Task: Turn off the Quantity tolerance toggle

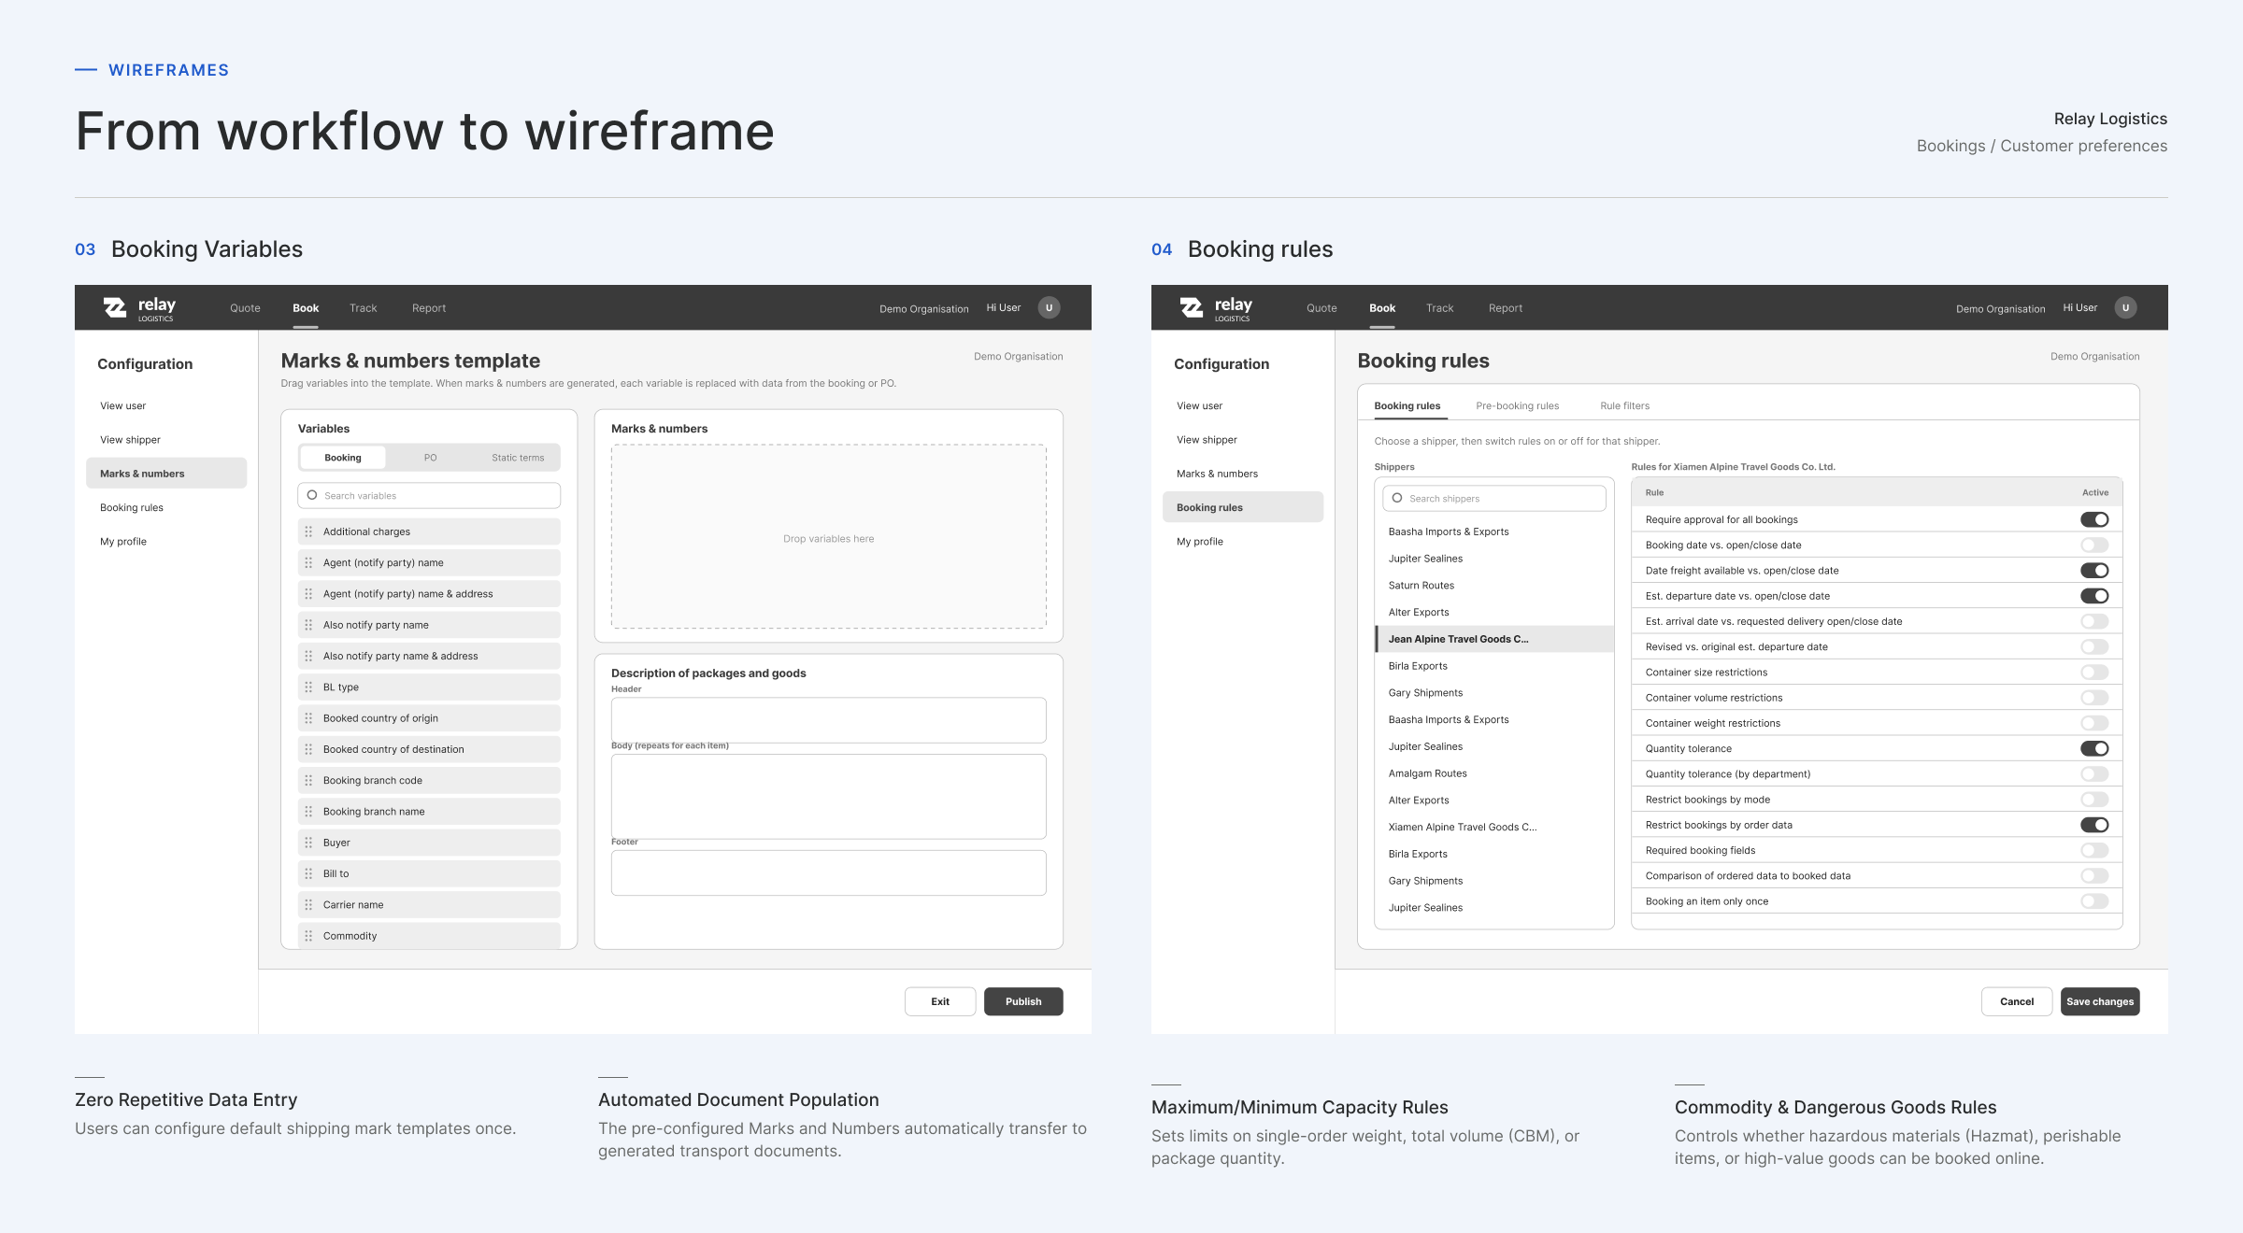Action: (x=2094, y=748)
